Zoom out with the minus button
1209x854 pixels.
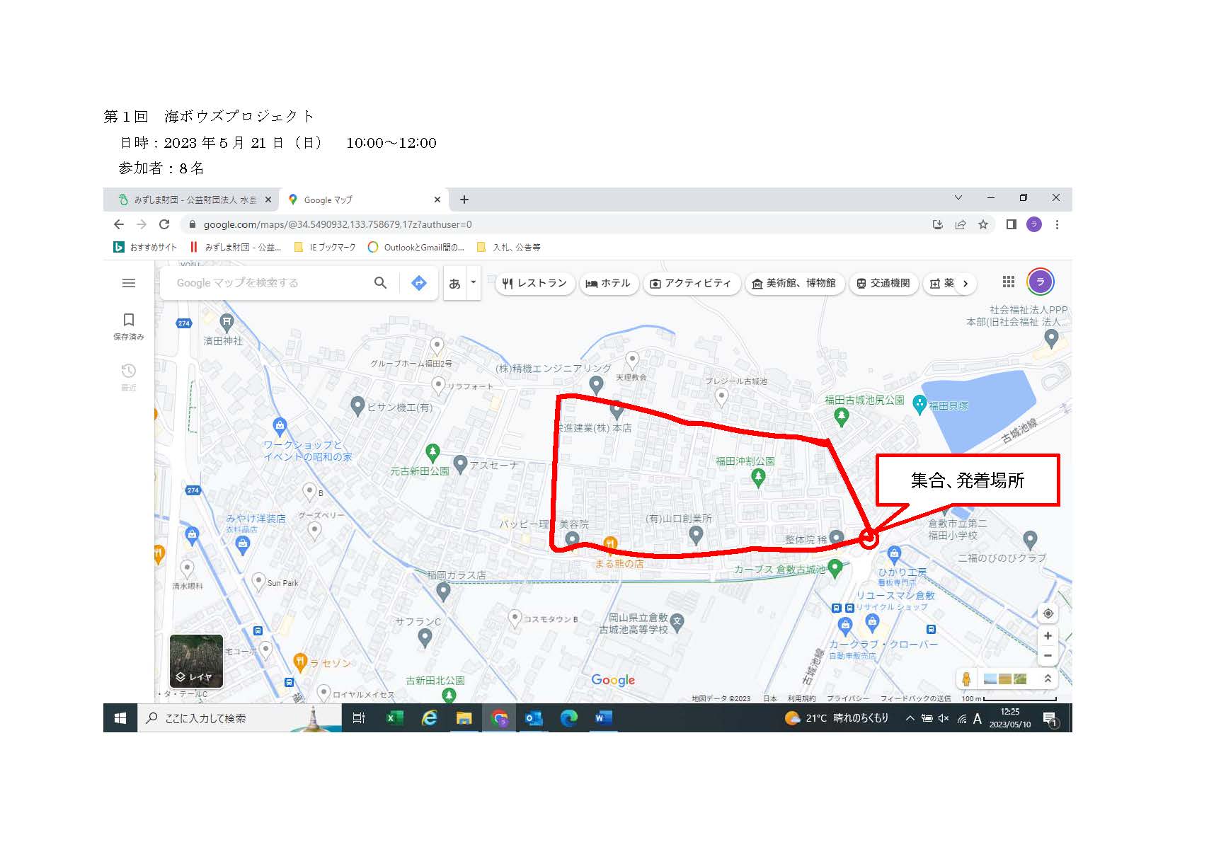pyautogui.click(x=1048, y=656)
